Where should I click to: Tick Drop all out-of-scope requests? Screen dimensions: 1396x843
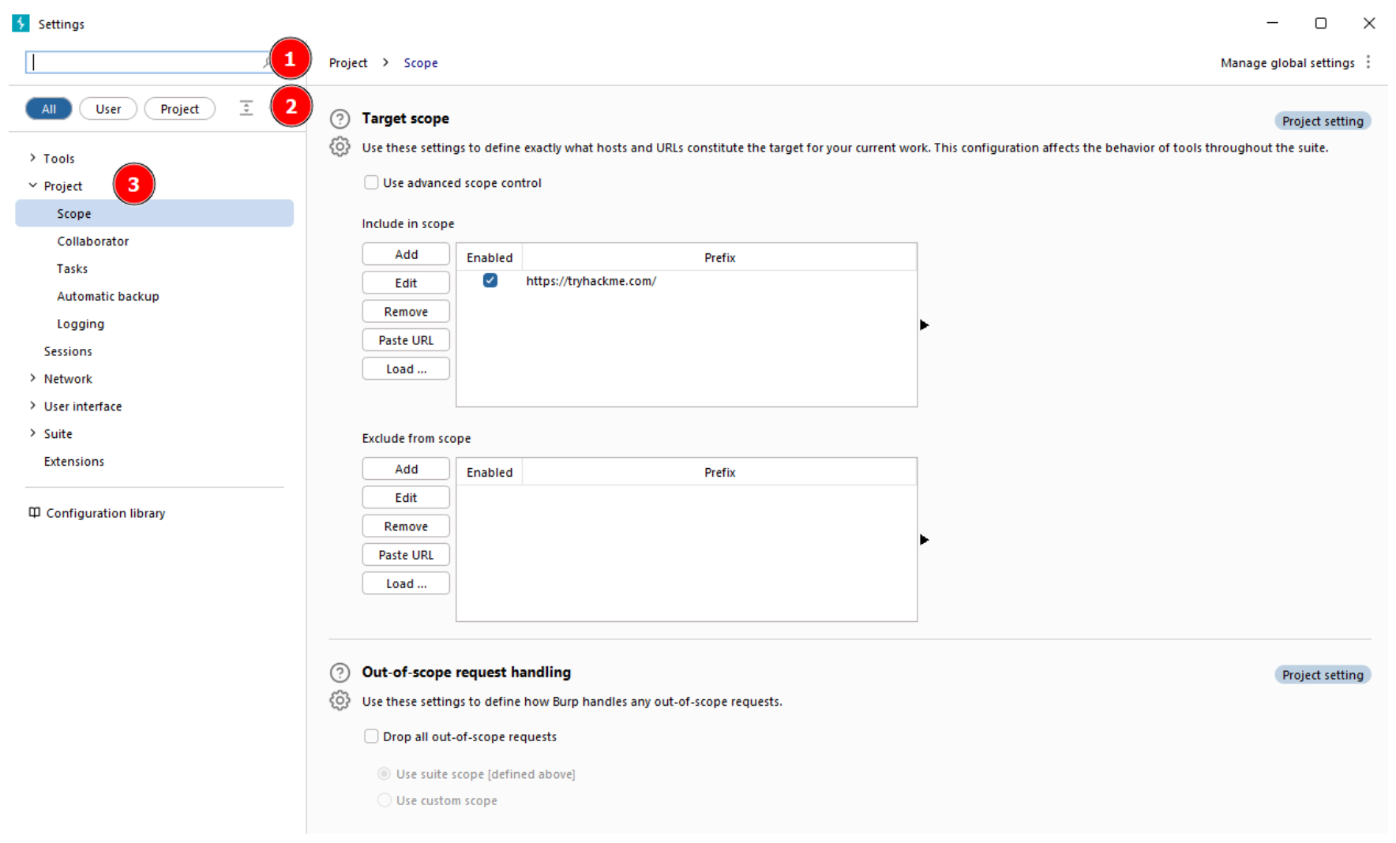[371, 736]
